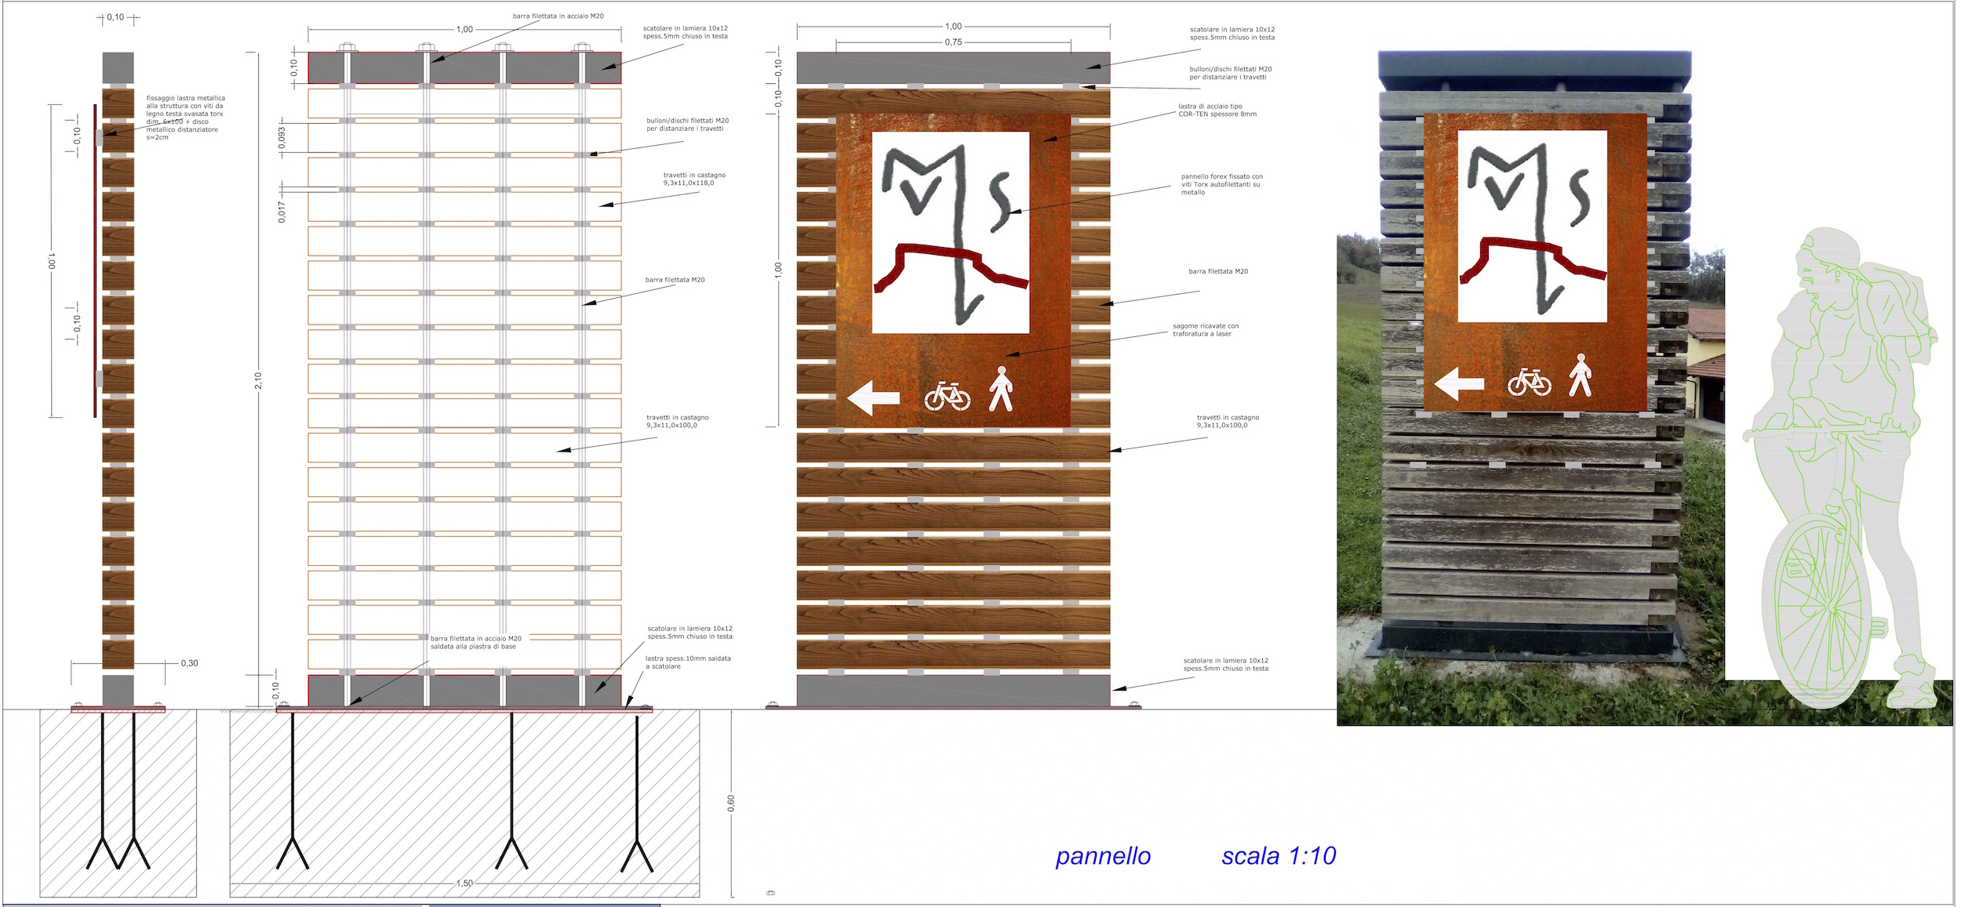1961x907 pixels.
Task: Click the bicycle symbol in the photo rendering
Action: tap(1529, 382)
